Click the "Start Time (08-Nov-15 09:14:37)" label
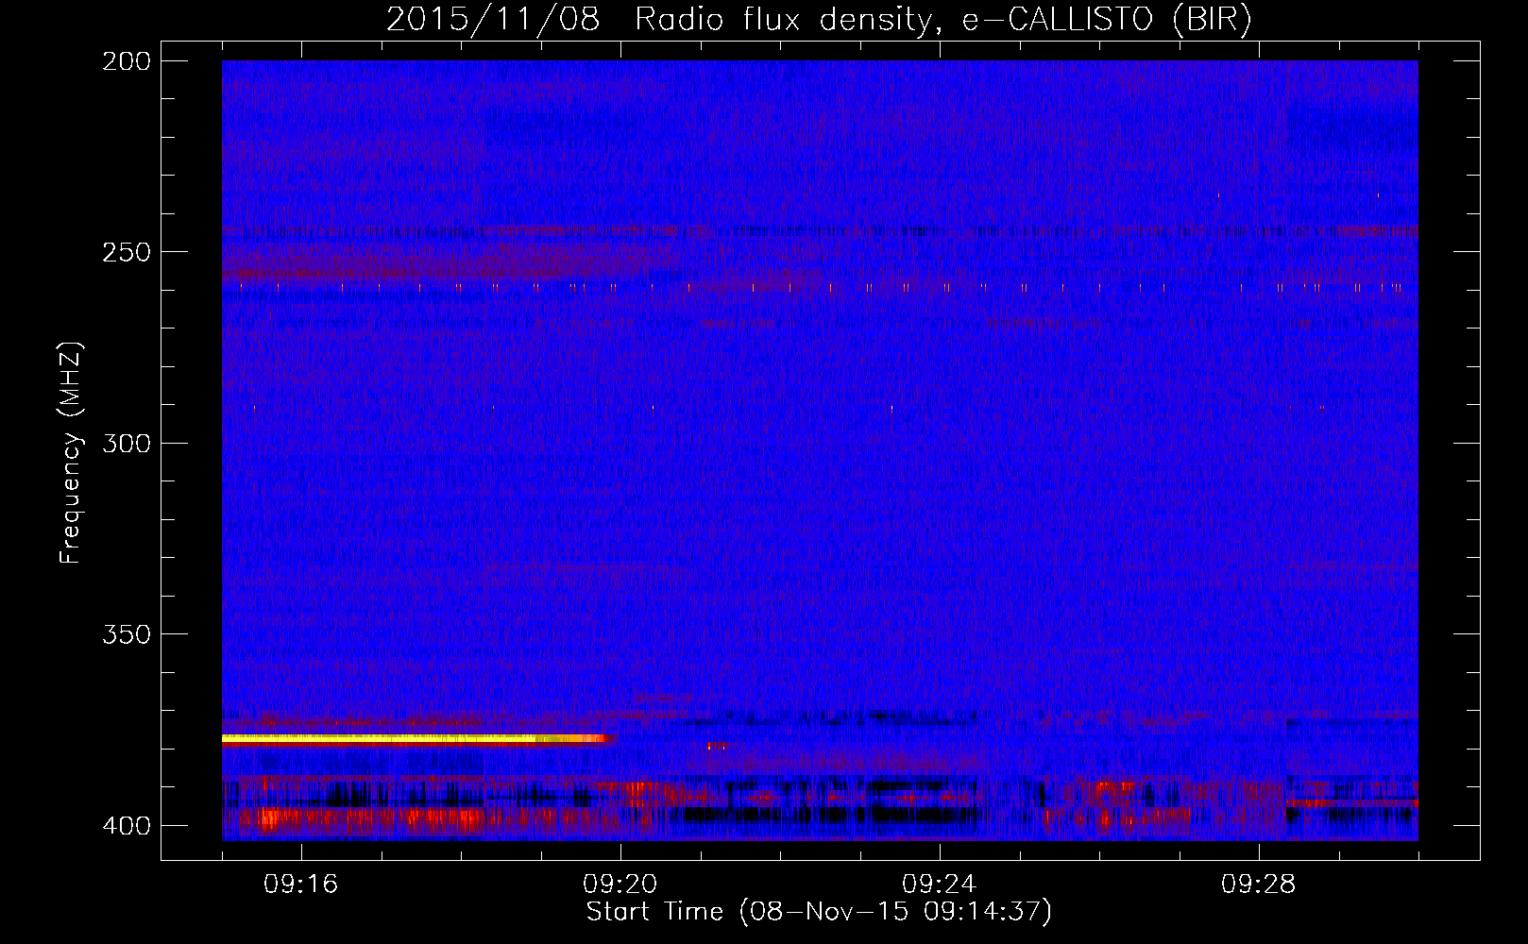 click(819, 912)
